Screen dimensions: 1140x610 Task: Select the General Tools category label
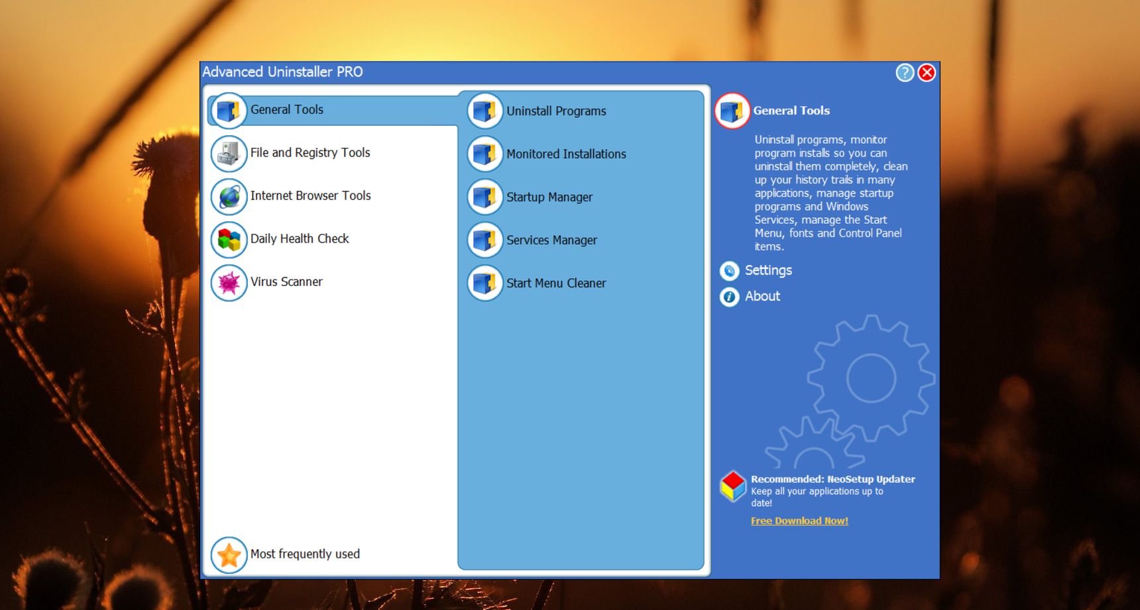[287, 110]
